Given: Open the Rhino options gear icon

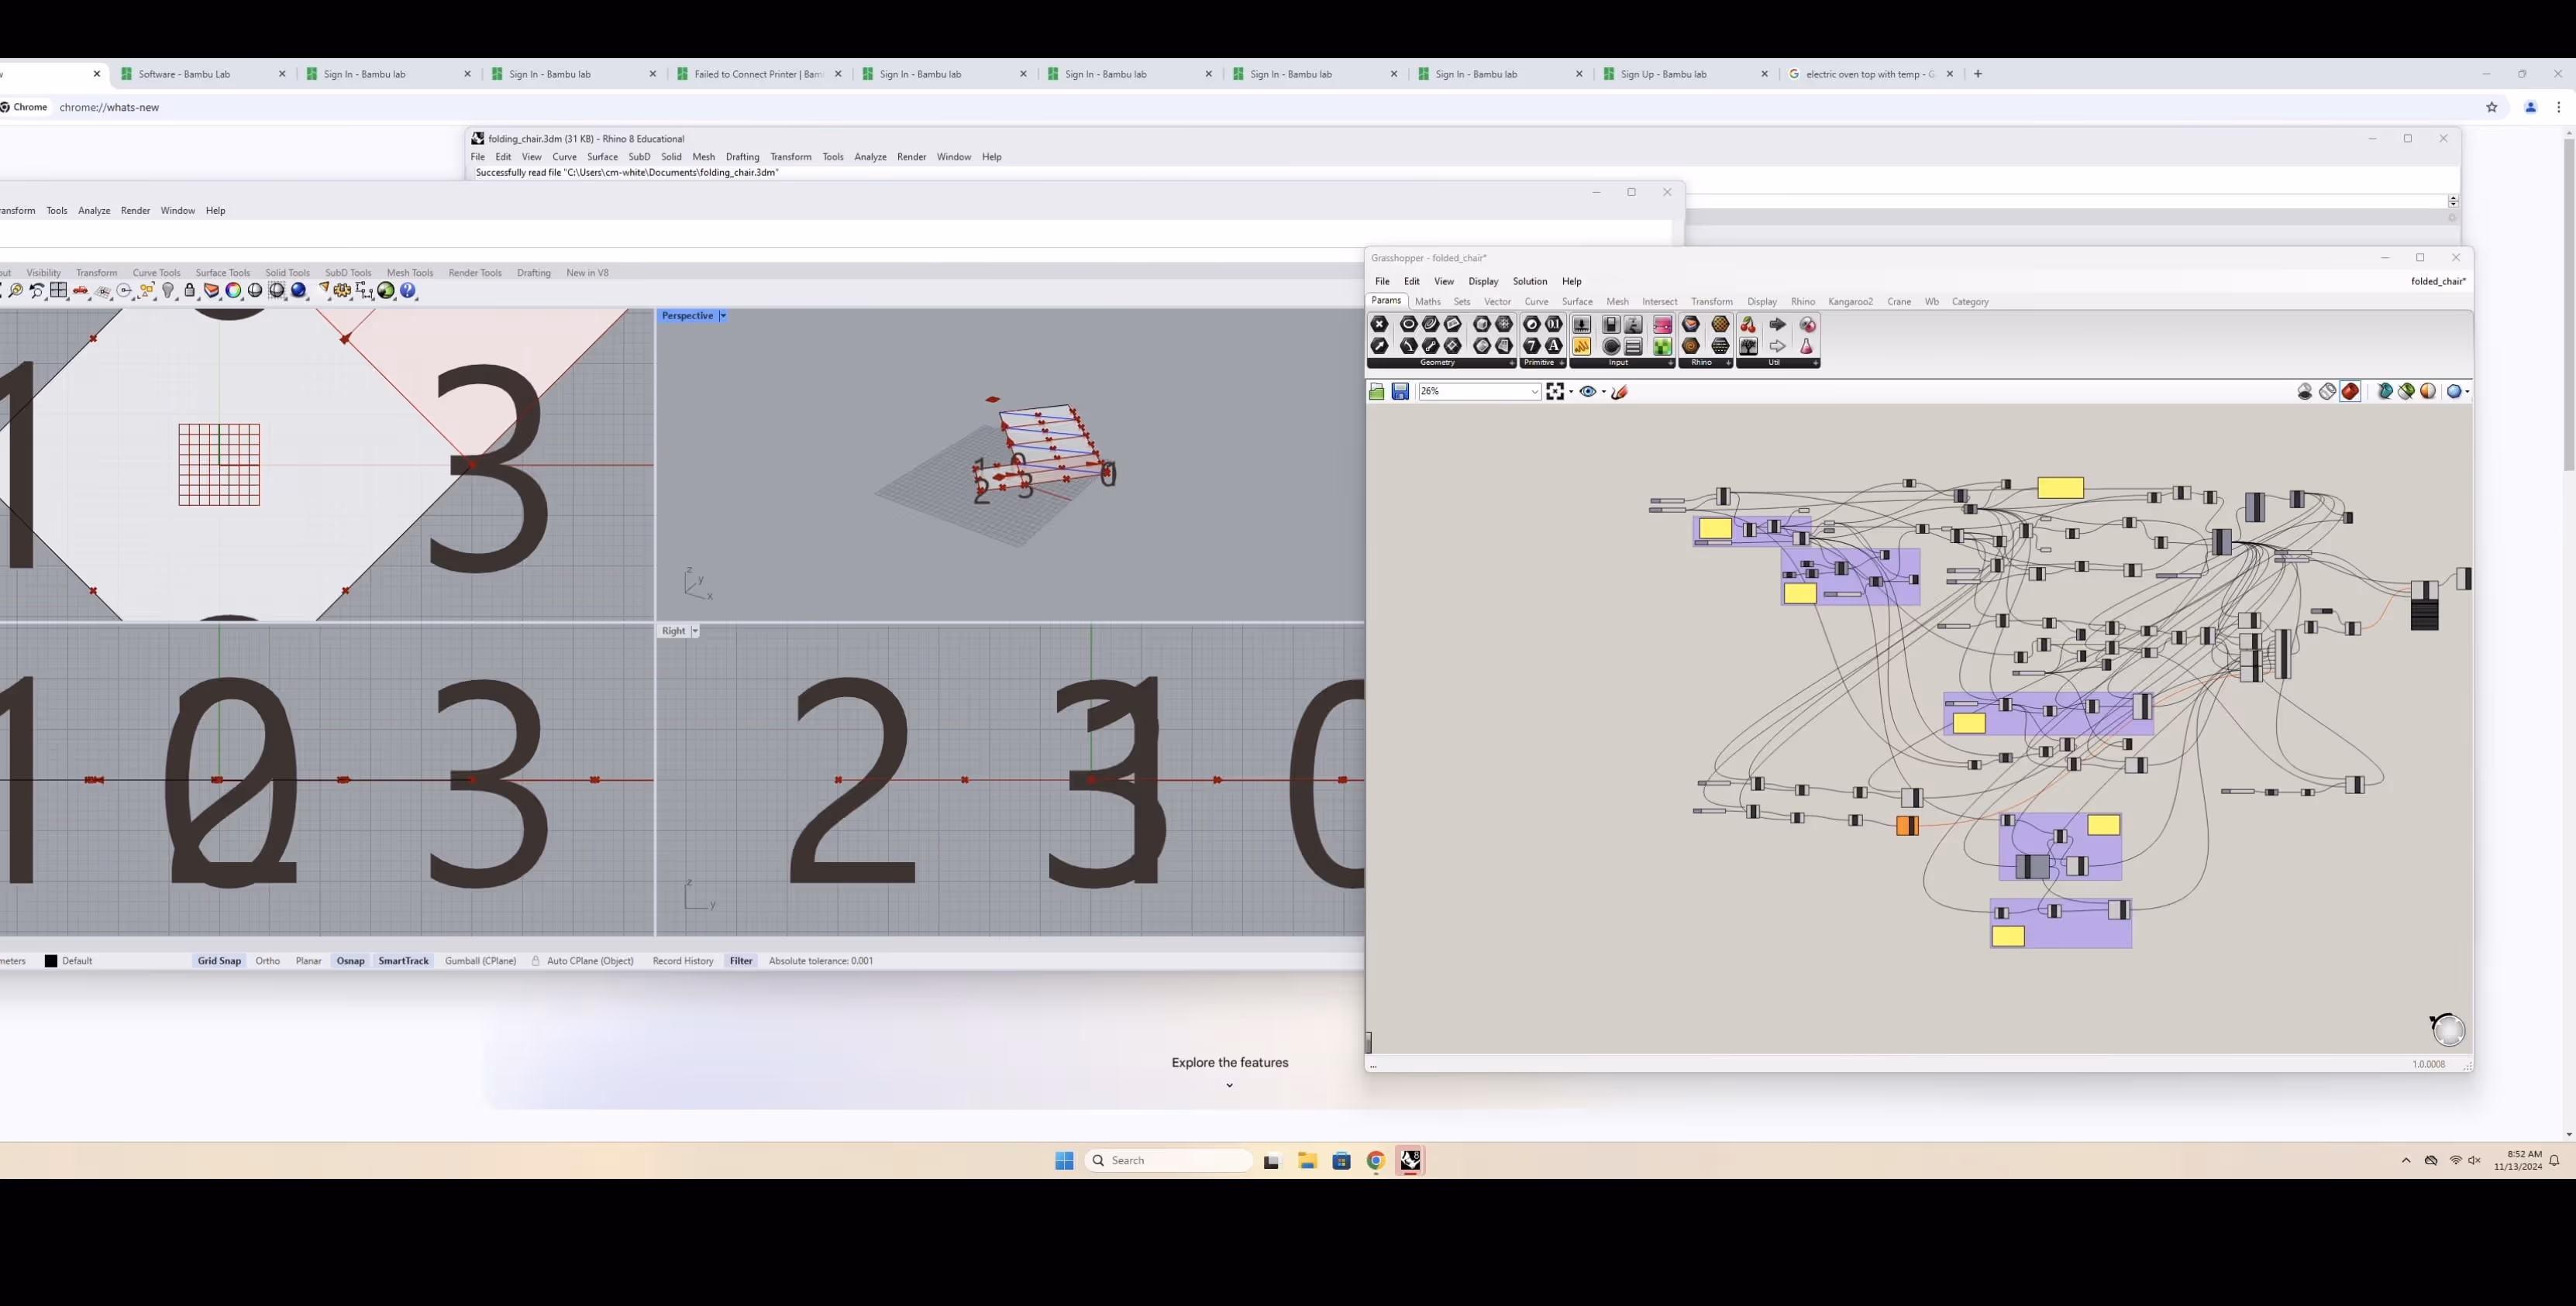Looking at the screenshot, I should [x=343, y=290].
